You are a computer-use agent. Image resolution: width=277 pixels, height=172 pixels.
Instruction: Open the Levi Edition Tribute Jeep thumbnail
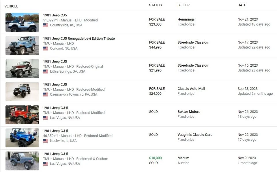pyautogui.click(x=22, y=46)
